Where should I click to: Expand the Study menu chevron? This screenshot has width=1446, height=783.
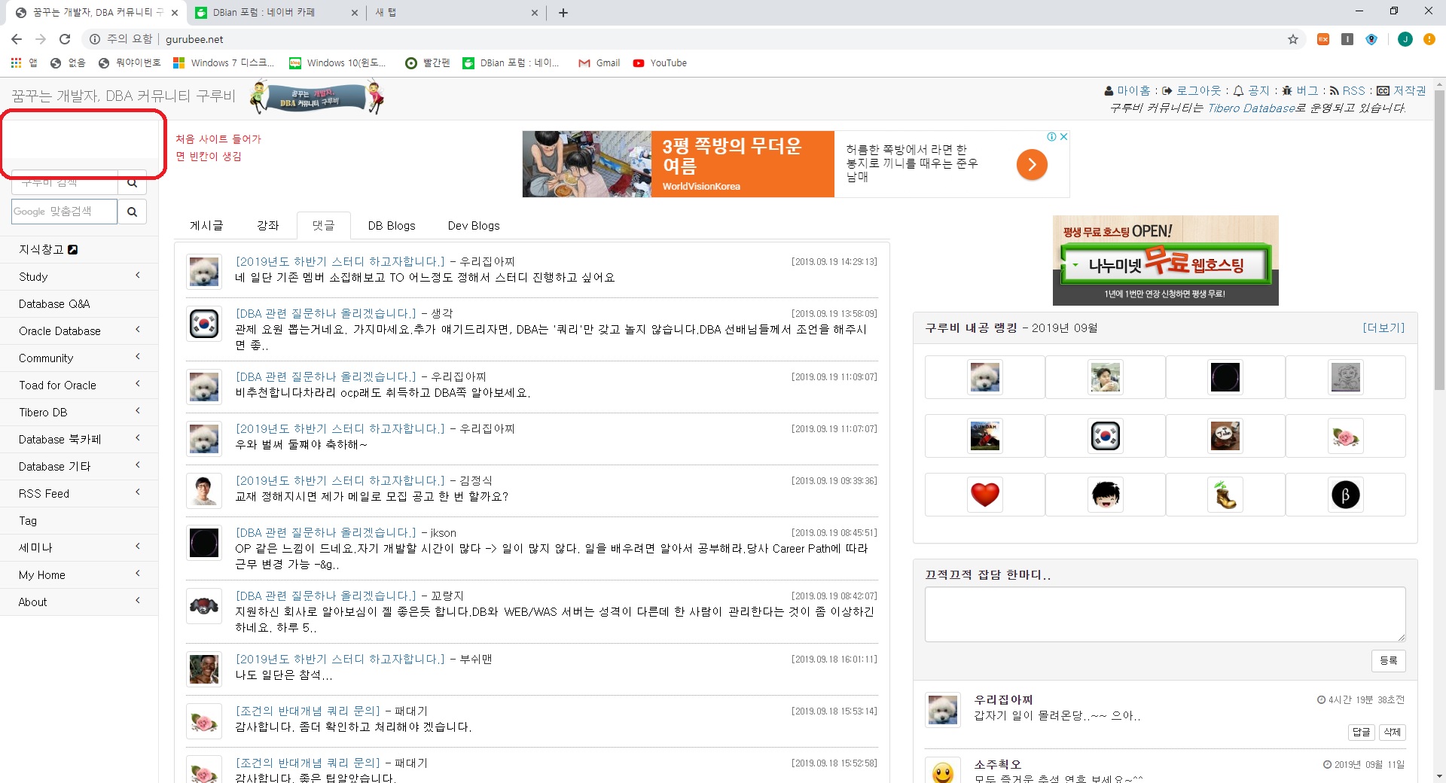point(138,276)
